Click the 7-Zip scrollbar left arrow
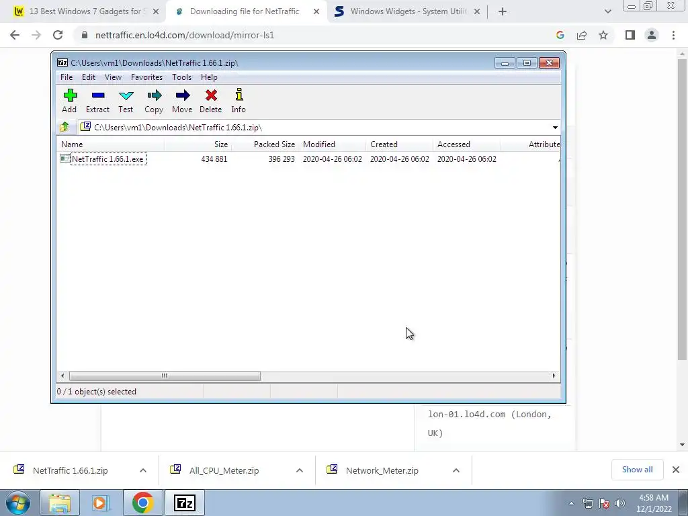The height and width of the screenshot is (516, 688). (62, 376)
